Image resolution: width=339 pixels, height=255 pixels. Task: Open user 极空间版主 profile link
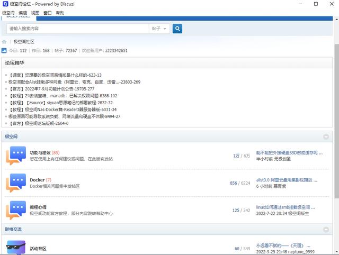pos(299,214)
